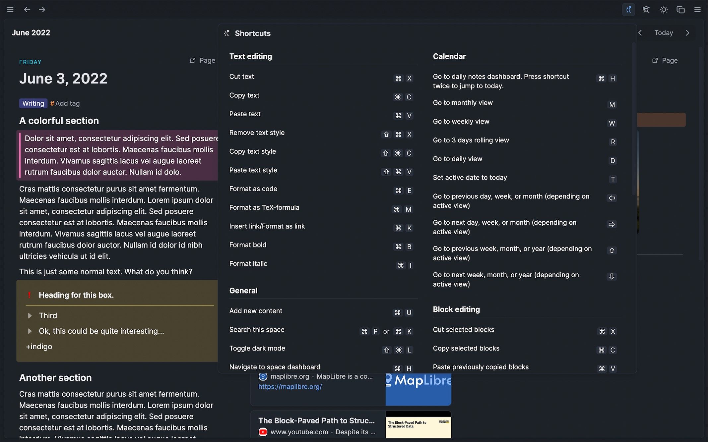Image resolution: width=708 pixels, height=442 pixels.
Task: Navigate forward using the right arrow icon
Action: [42, 10]
